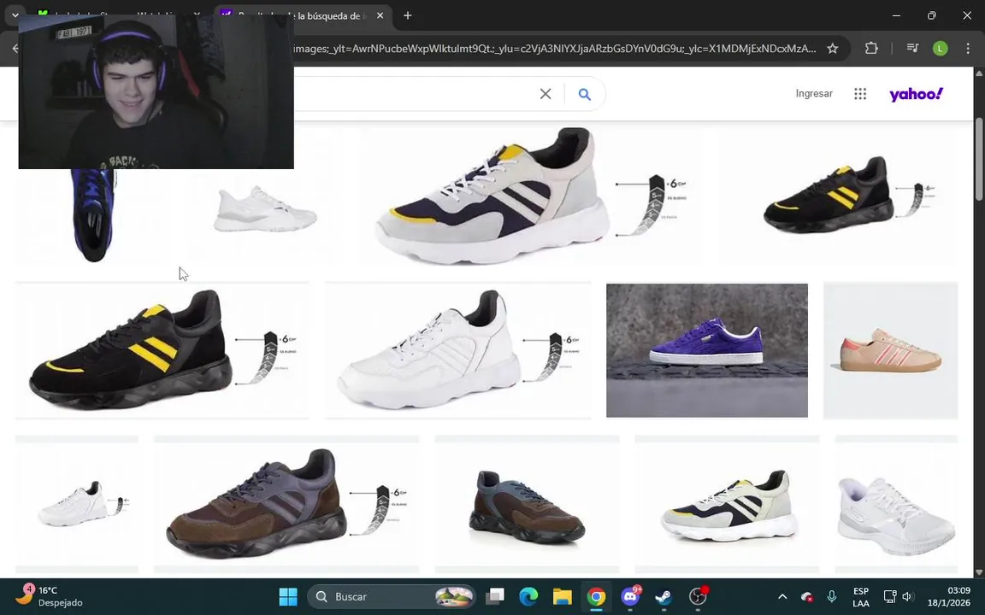Open a new browser tab
The width and height of the screenshot is (985, 615).
[x=408, y=15]
